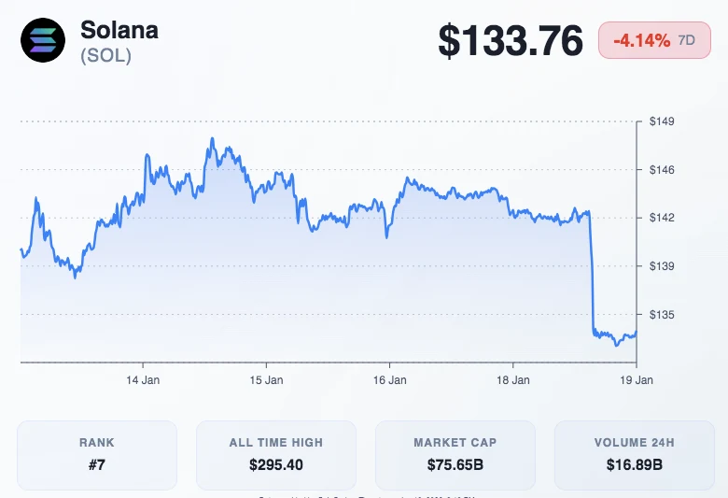Click the $149 price axis label
728x498 pixels.
pos(662,121)
